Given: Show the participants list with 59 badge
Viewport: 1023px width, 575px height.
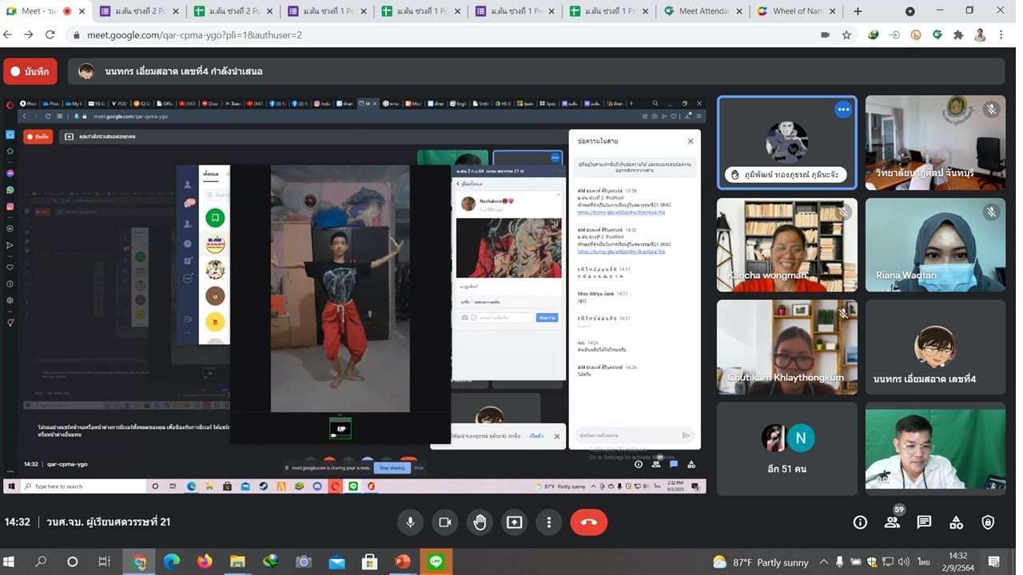Looking at the screenshot, I should click(x=892, y=522).
